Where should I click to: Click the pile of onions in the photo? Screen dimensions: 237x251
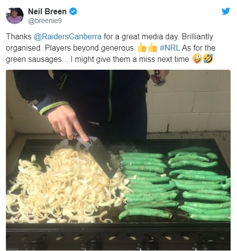65,183
